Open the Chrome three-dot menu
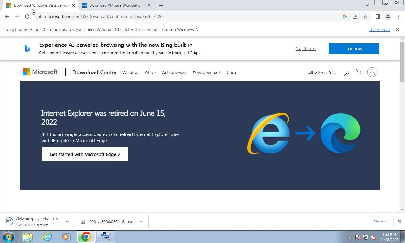Viewport: 405px width, 243px height. (398, 16)
